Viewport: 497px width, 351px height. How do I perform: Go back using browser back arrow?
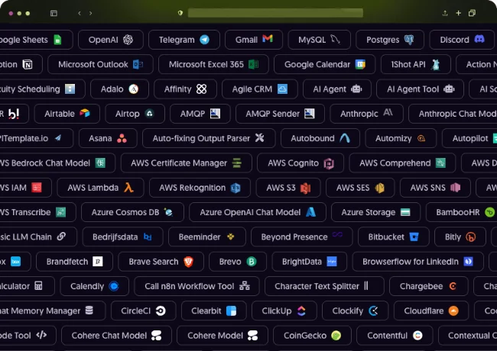[x=80, y=13]
